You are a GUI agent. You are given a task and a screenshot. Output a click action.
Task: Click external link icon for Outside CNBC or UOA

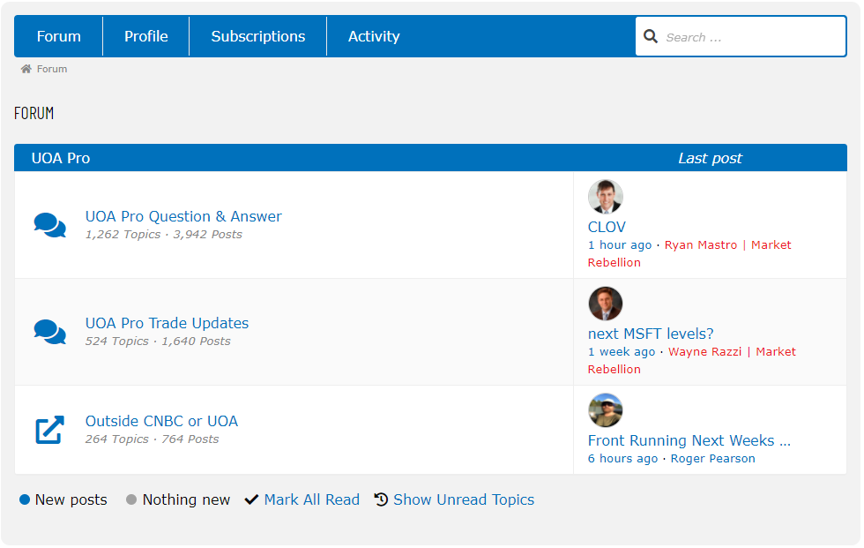[50, 430]
